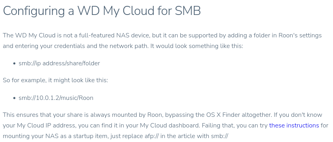This screenshot has height=142, width=333.
Task: Click the word "SMB" in the title
Action: coord(188,11)
